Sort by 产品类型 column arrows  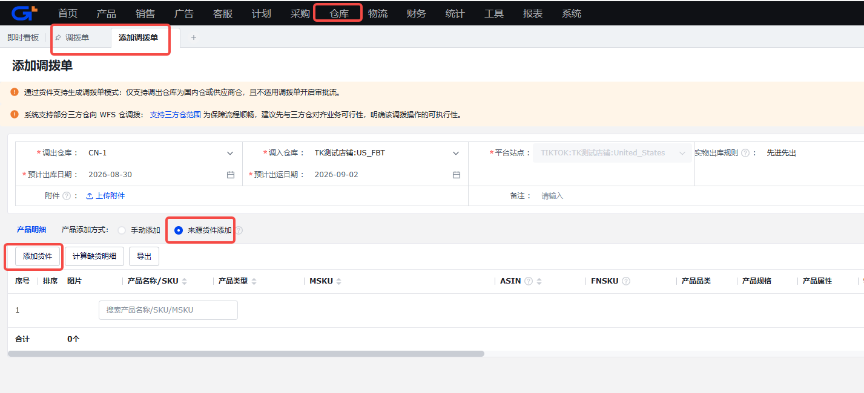coord(254,281)
